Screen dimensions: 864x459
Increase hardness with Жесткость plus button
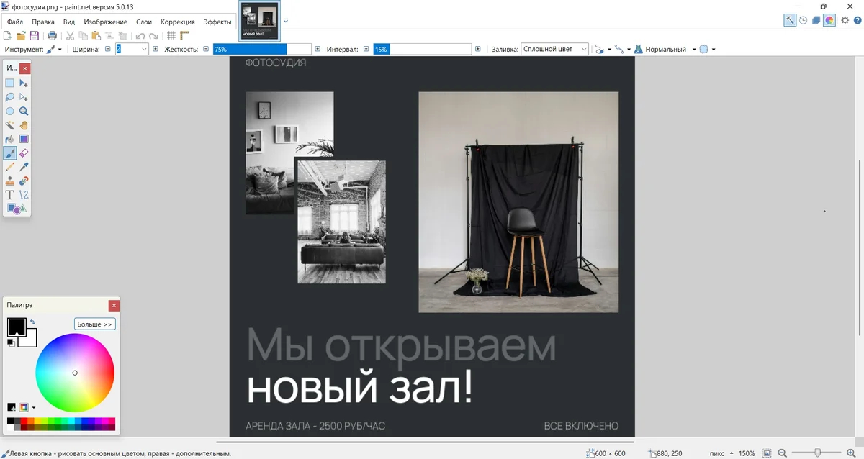tap(318, 49)
